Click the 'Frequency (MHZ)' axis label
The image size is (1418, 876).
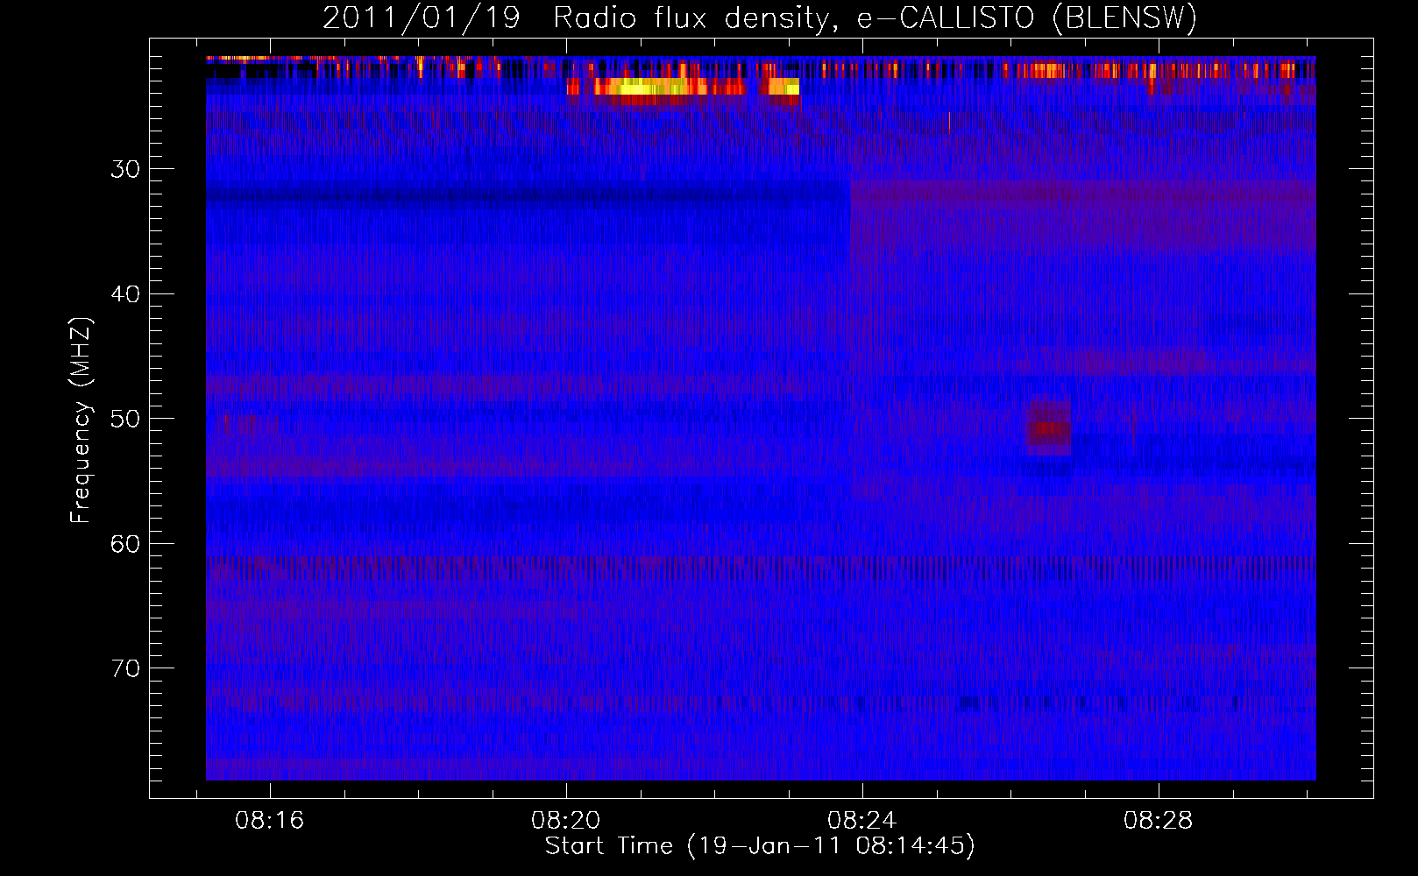click(x=81, y=420)
